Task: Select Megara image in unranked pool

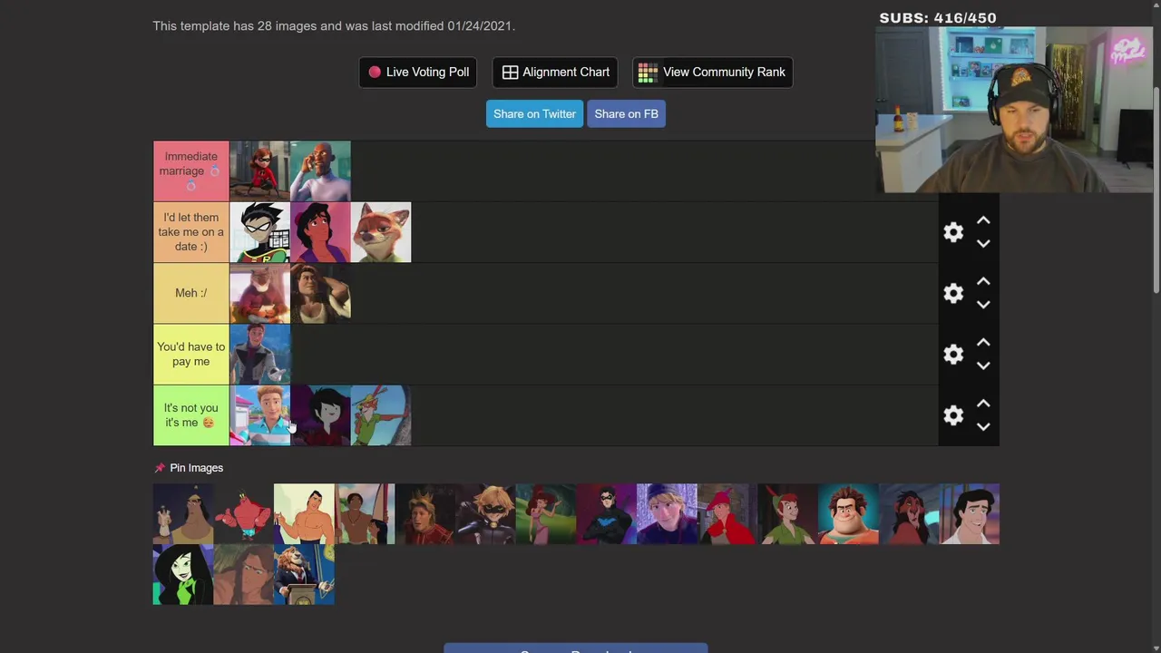Action: click(x=546, y=514)
